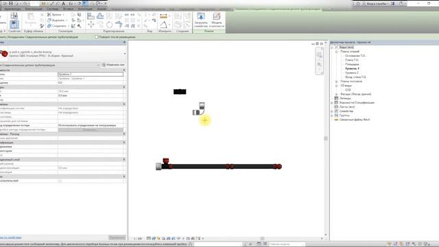Open the Архитектура ribbon tab
This screenshot has width=439, height=247.
click(x=12, y=9)
